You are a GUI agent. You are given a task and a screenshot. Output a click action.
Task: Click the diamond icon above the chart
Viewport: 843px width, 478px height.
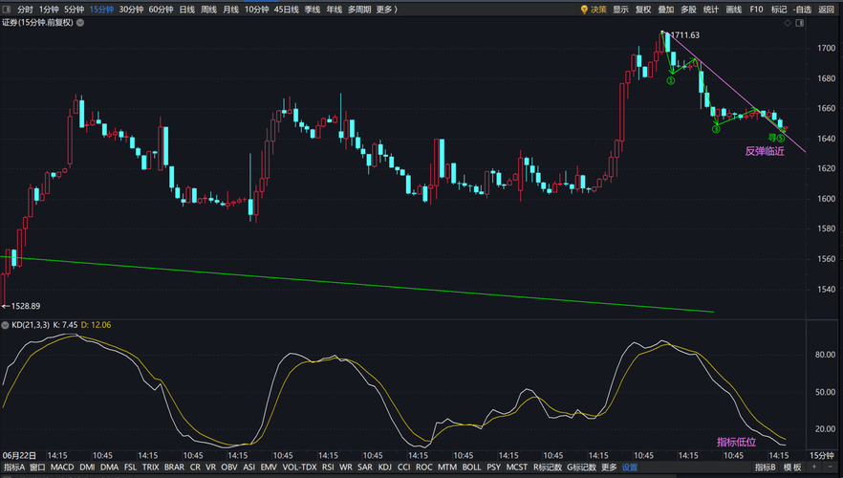coord(788,23)
